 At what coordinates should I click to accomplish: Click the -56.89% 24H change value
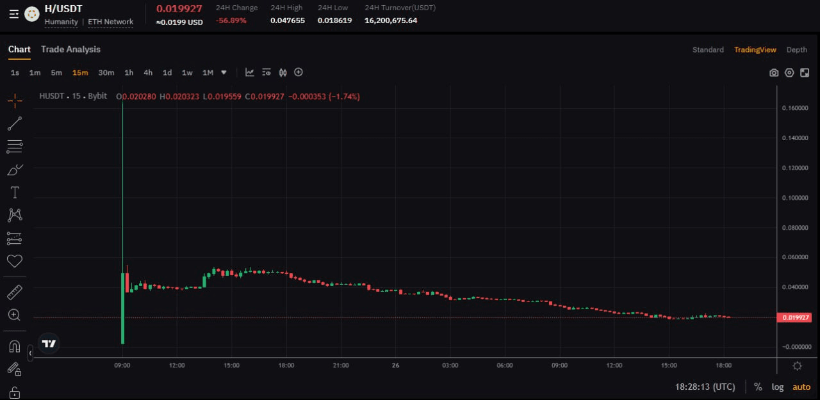[231, 20]
